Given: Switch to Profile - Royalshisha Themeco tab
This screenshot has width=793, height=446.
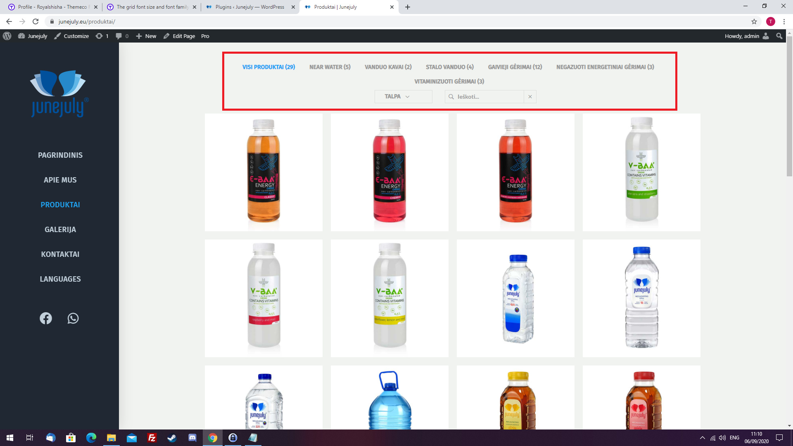Looking at the screenshot, I should coord(53,7).
